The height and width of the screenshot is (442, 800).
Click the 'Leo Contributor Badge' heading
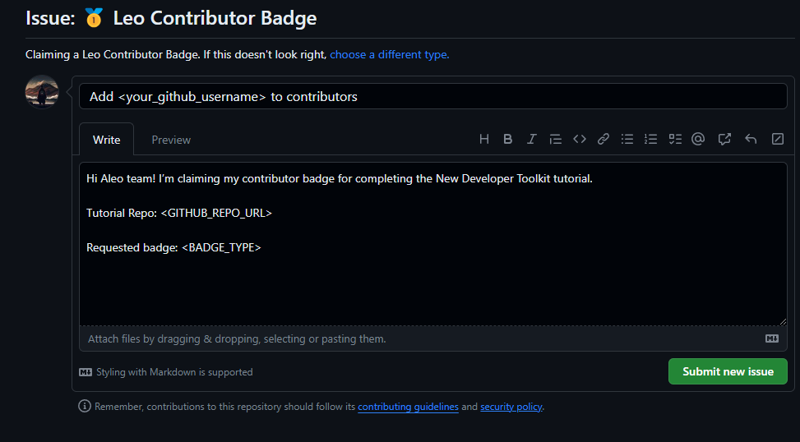[215, 18]
